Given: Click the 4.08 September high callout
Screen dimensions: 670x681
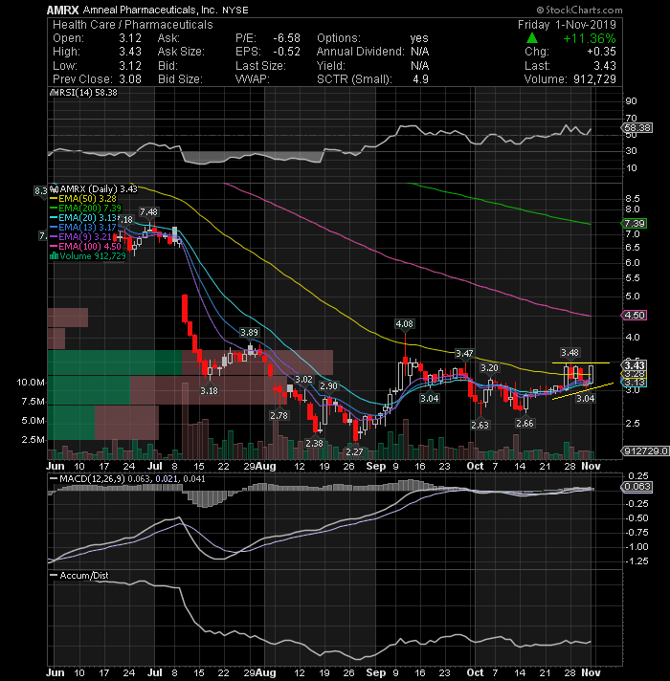Looking at the screenshot, I should [x=405, y=323].
